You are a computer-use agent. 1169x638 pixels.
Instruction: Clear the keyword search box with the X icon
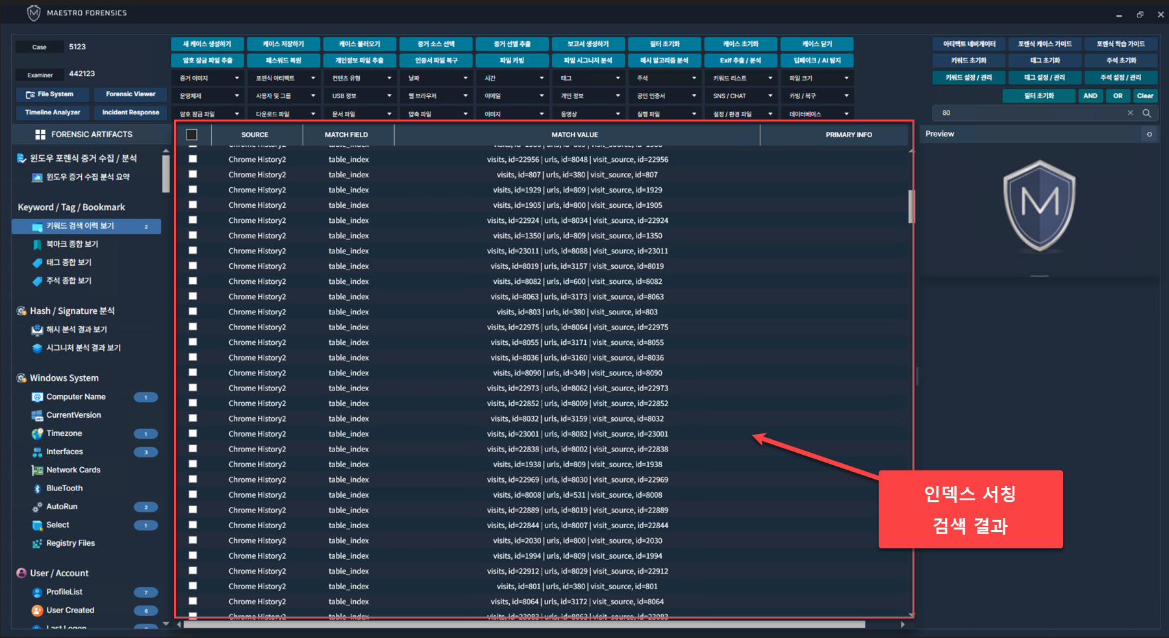[1130, 113]
